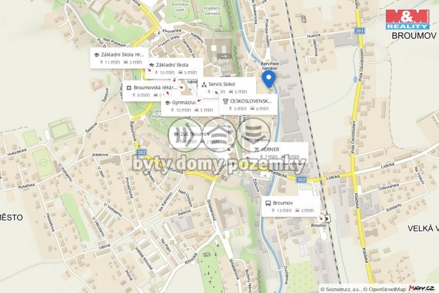Click the Barvířské náměstí label

pos(269,66)
